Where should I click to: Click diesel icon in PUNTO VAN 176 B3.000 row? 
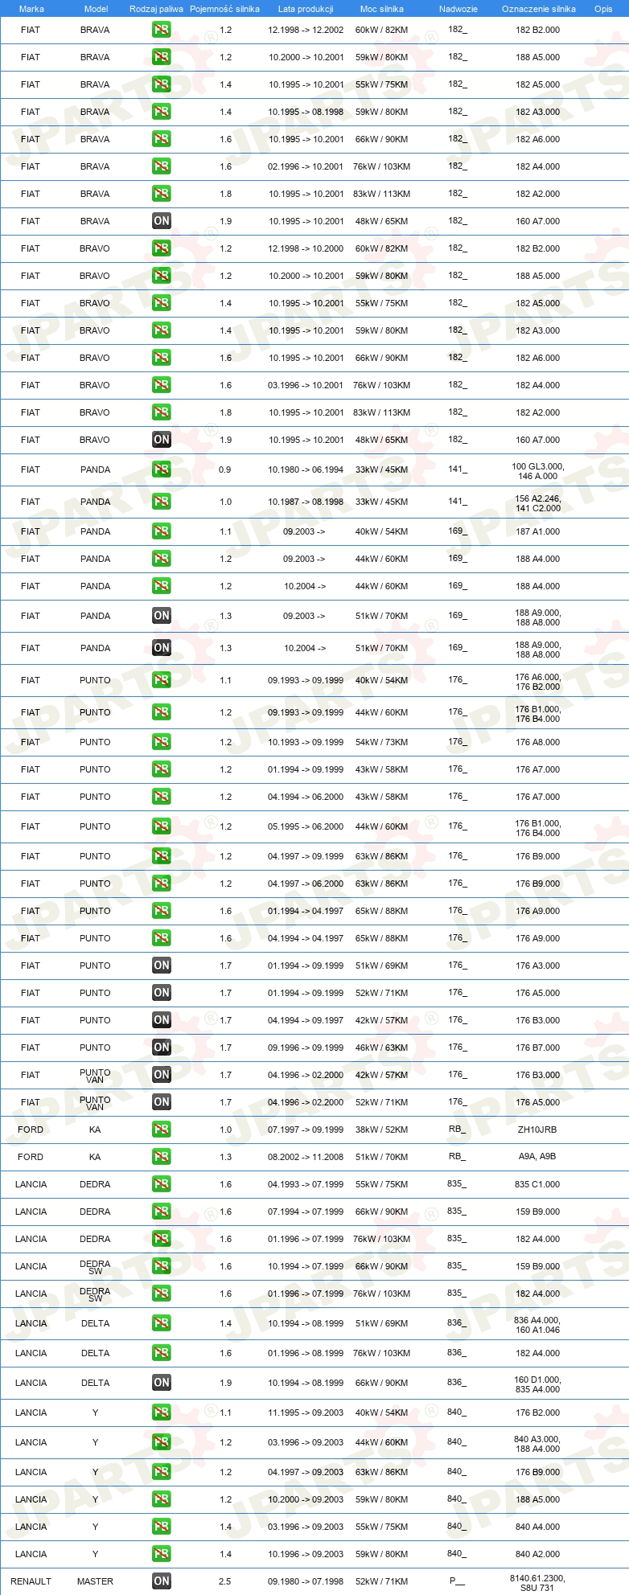click(162, 1075)
